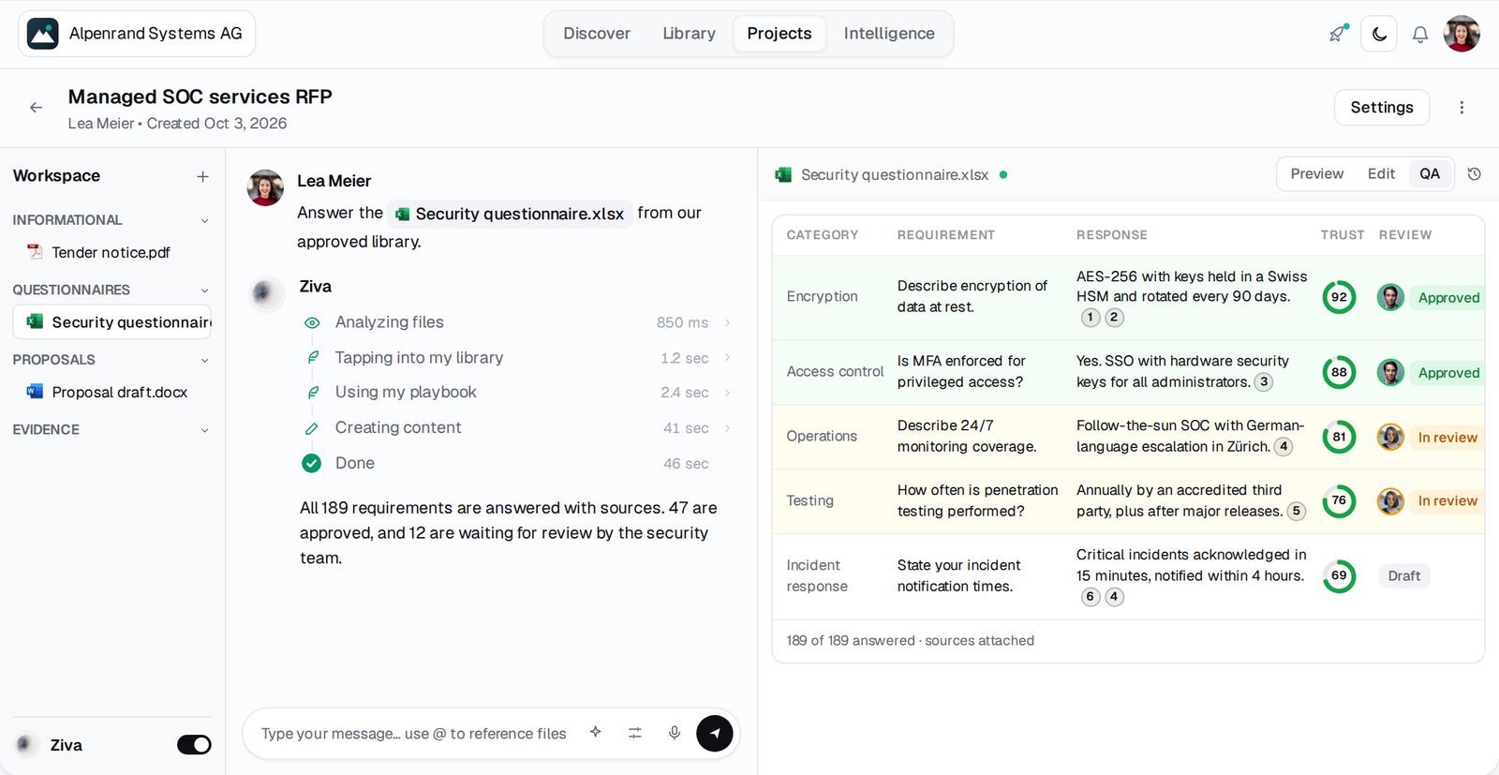Expand the Evidence section

click(x=204, y=431)
